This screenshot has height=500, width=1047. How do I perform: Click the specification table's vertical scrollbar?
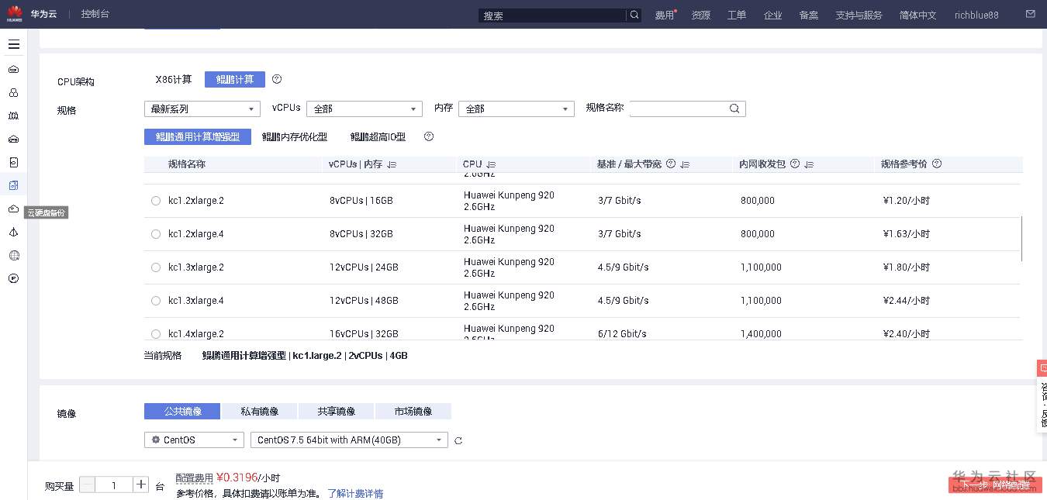(x=1021, y=239)
